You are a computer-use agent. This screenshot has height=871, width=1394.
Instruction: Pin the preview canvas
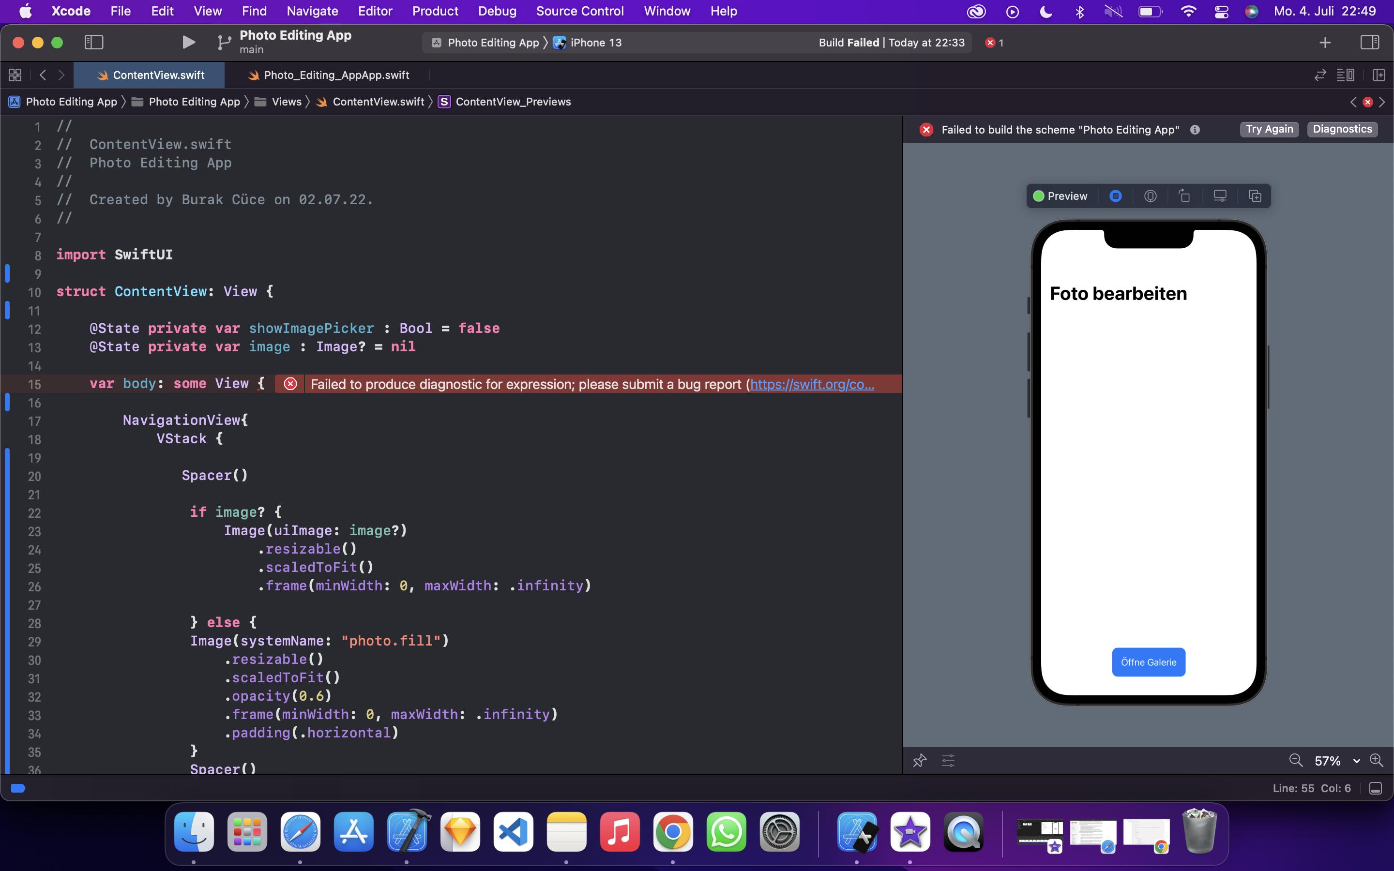919,760
